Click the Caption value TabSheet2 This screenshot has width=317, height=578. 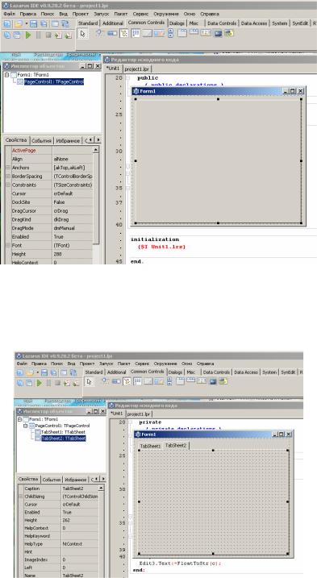(x=80, y=489)
